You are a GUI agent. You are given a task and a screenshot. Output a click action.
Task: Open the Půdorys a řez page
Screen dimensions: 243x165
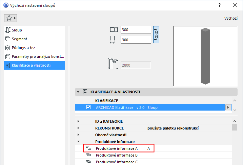[x=34, y=48]
